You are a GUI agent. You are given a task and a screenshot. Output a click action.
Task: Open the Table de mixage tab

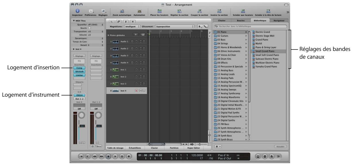(115, 148)
